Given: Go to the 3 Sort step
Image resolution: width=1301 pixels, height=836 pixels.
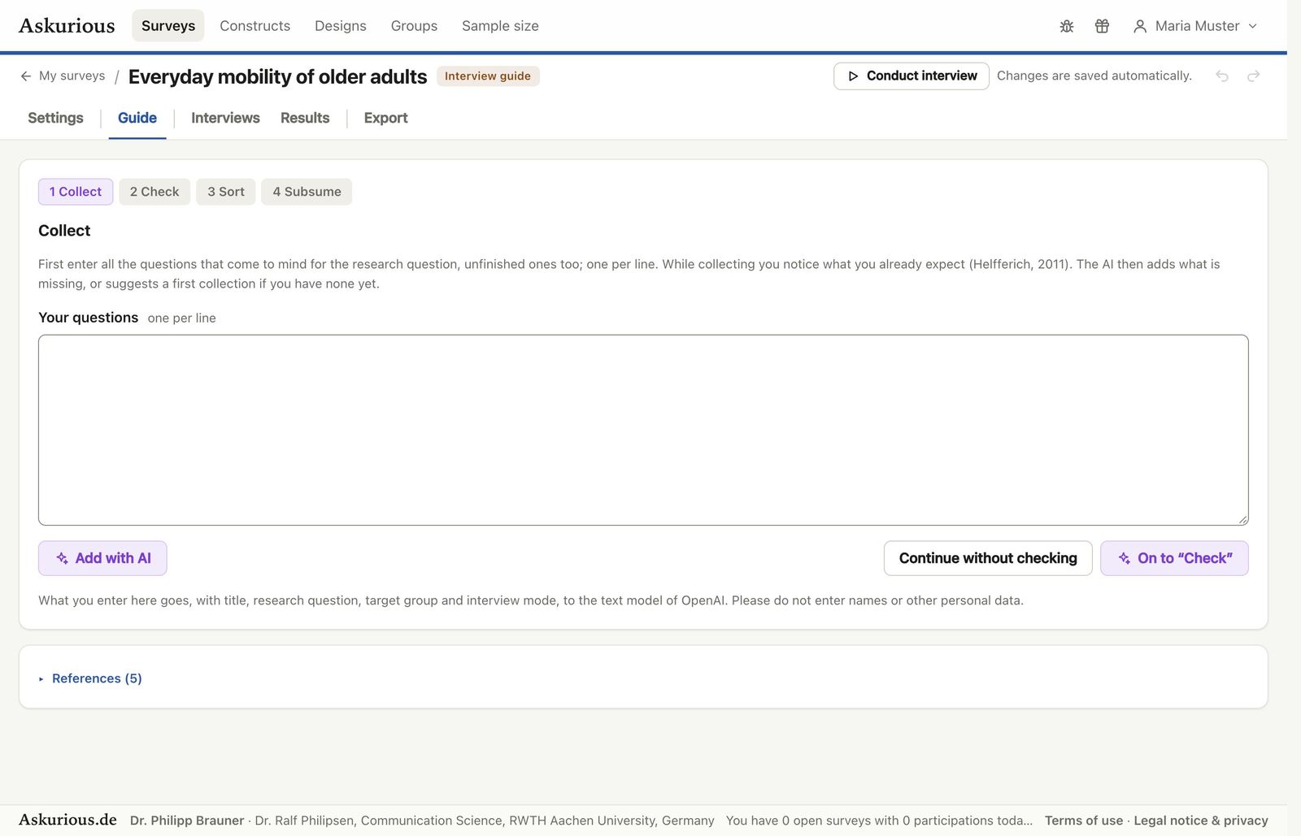Looking at the screenshot, I should coord(226,192).
